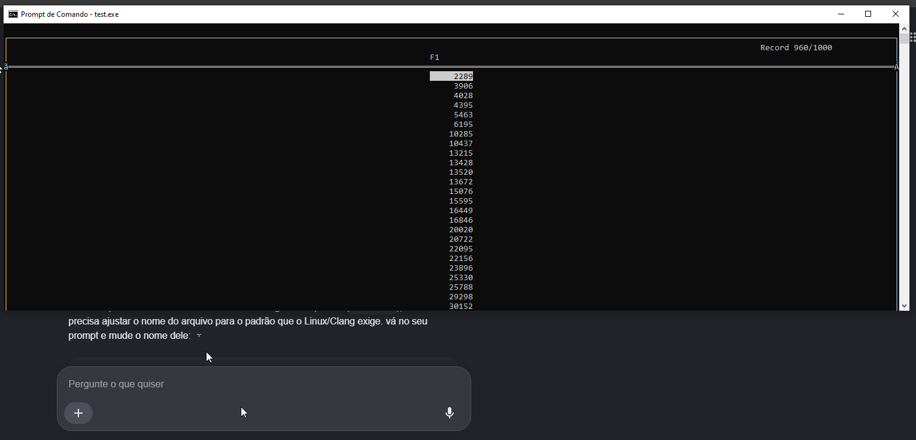Click the value 13672
This screenshot has width=916, height=440.
click(x=461, y=182)
